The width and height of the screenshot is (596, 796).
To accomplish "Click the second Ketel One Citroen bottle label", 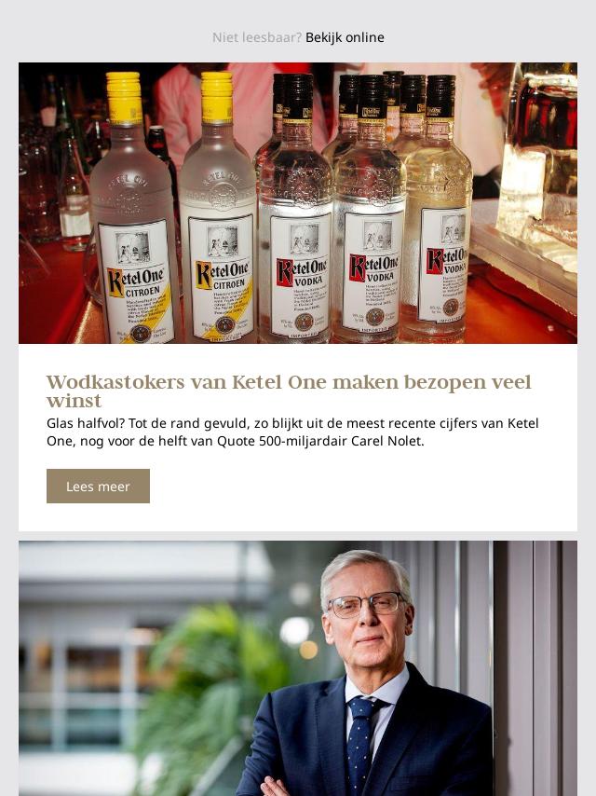I will coord(221,277).
